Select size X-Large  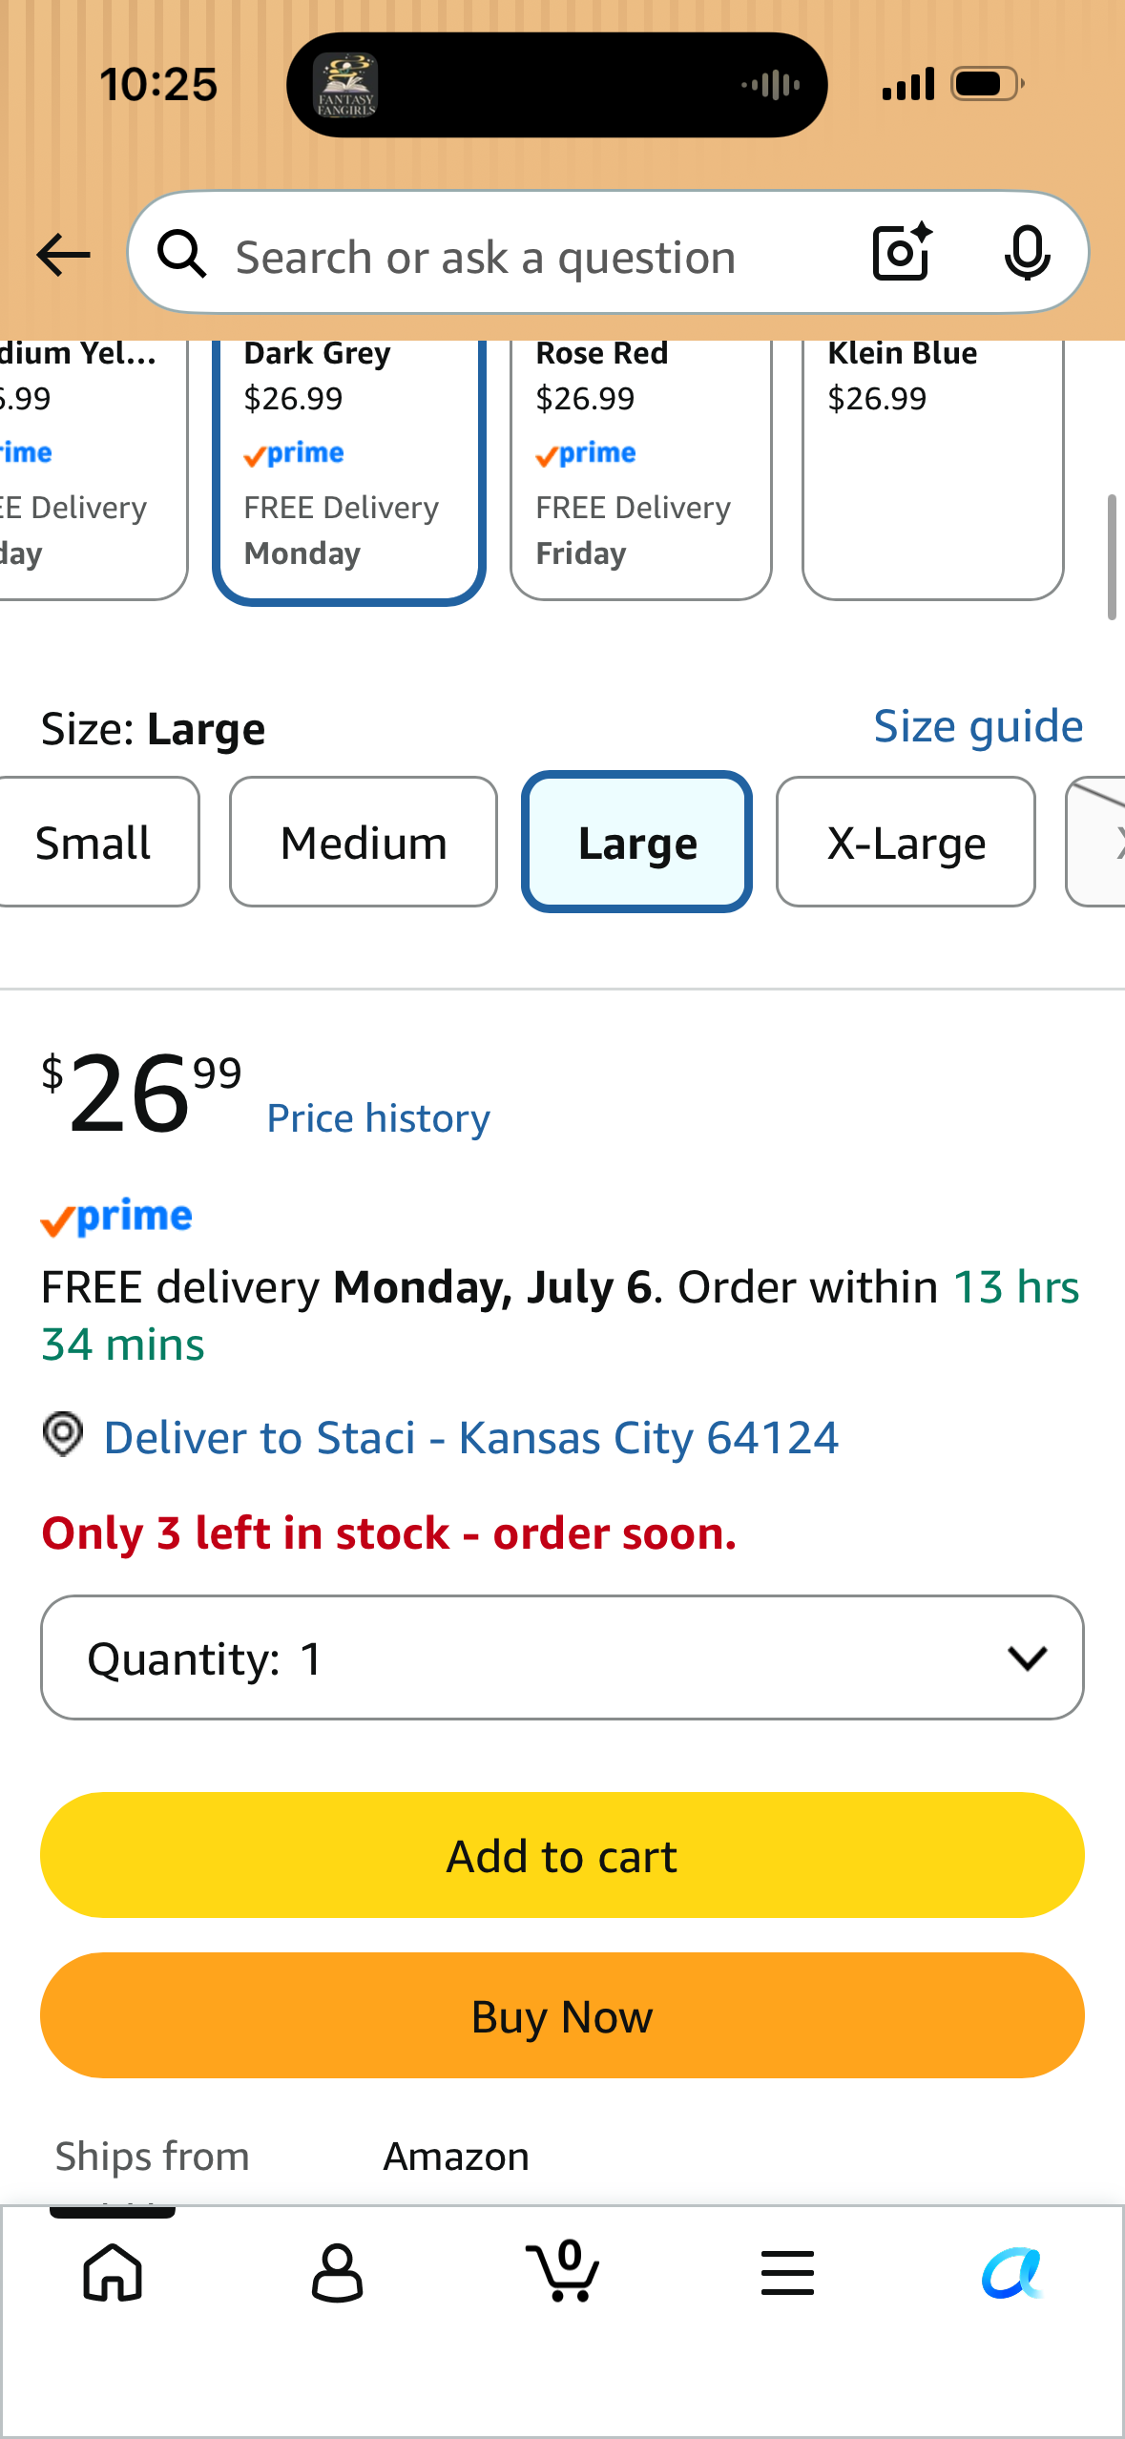(906, 842)
